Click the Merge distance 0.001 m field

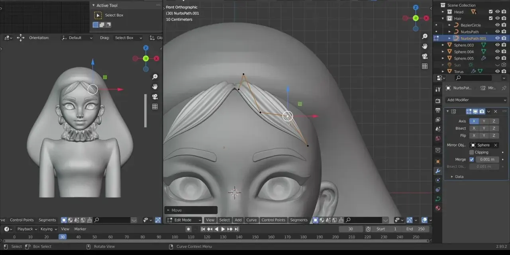pos(487,159)
